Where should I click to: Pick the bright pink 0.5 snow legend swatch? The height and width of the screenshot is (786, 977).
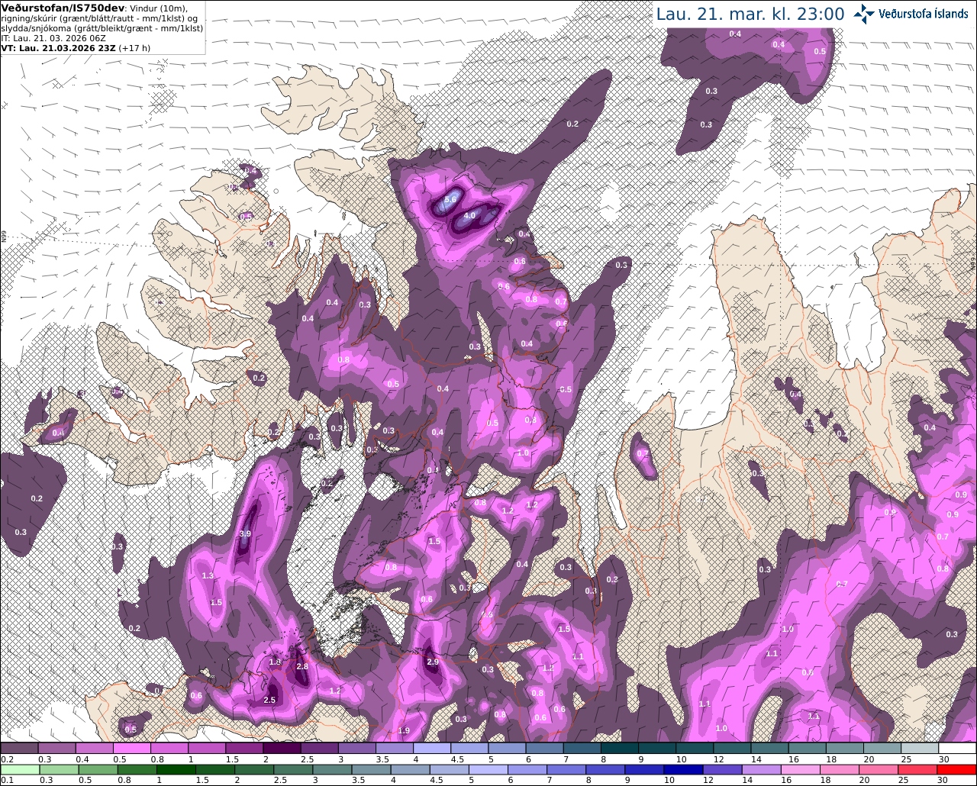coord(131,749)
